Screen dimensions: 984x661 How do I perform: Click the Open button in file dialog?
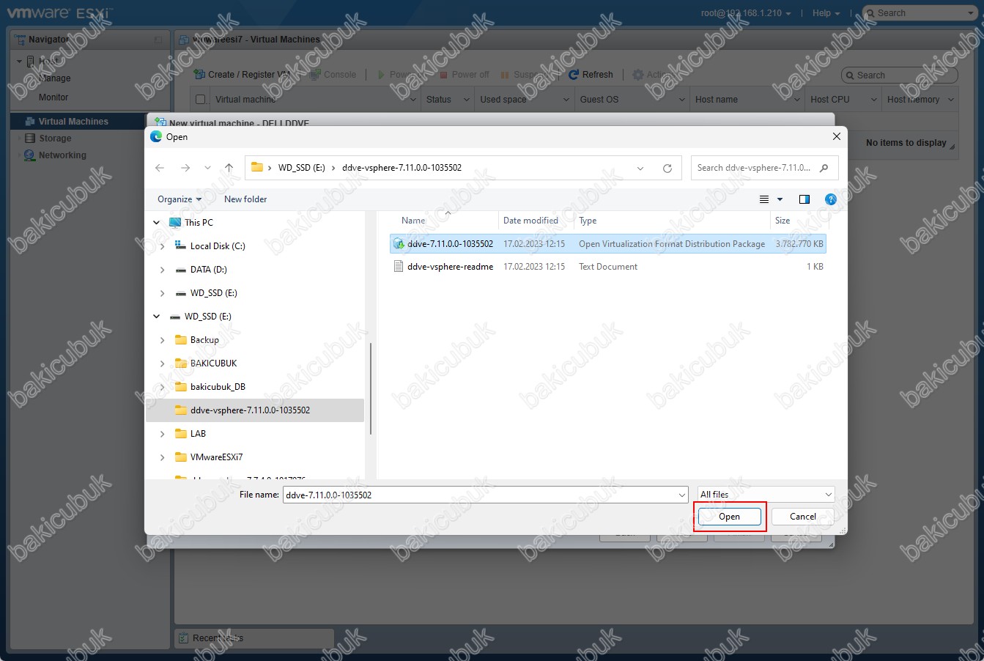tap(729, 517)
